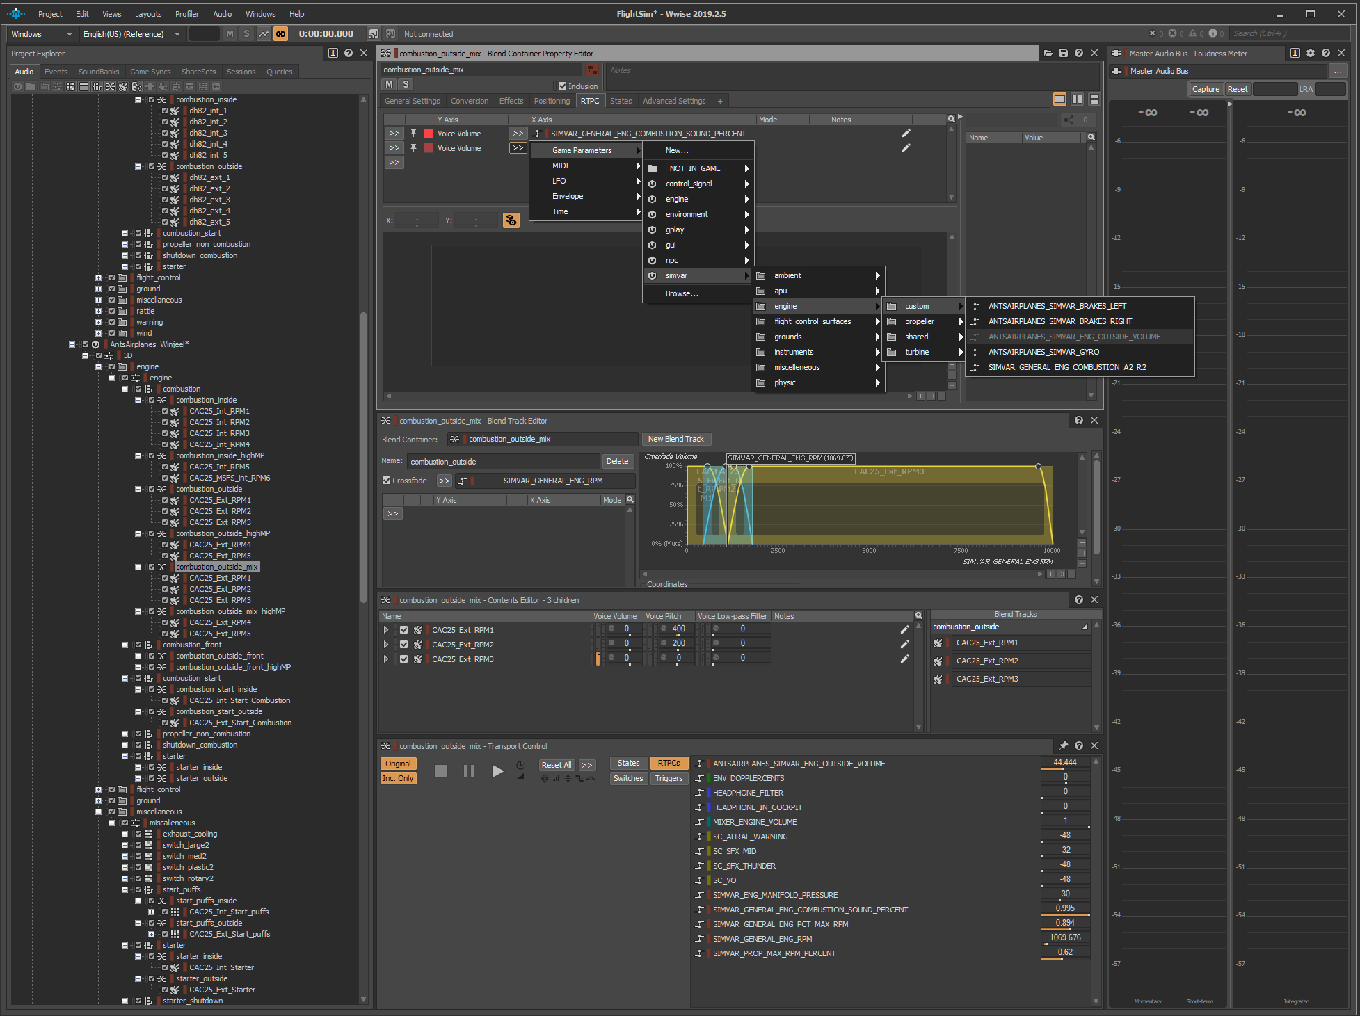This screenshot has height=1016, width=1360.
Task: Click the search icon in RTPC list
Action: pos(951,120)
